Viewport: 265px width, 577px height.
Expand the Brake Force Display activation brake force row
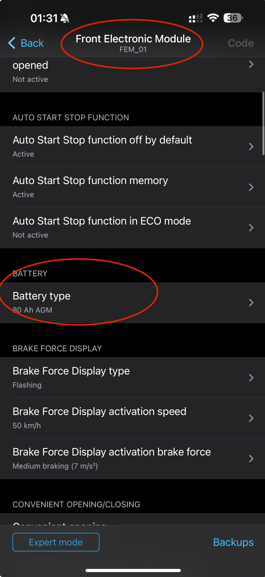[132, 458]
